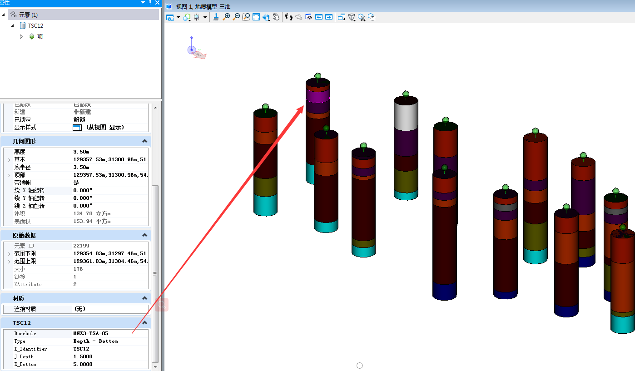
Task: Expand the 基本 coordinate row
Action: coord(9,160)
